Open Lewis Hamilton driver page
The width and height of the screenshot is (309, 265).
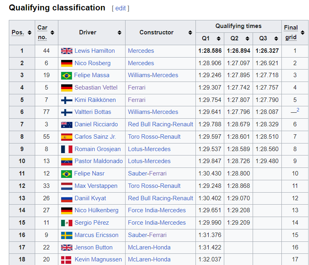coord(95,51)
